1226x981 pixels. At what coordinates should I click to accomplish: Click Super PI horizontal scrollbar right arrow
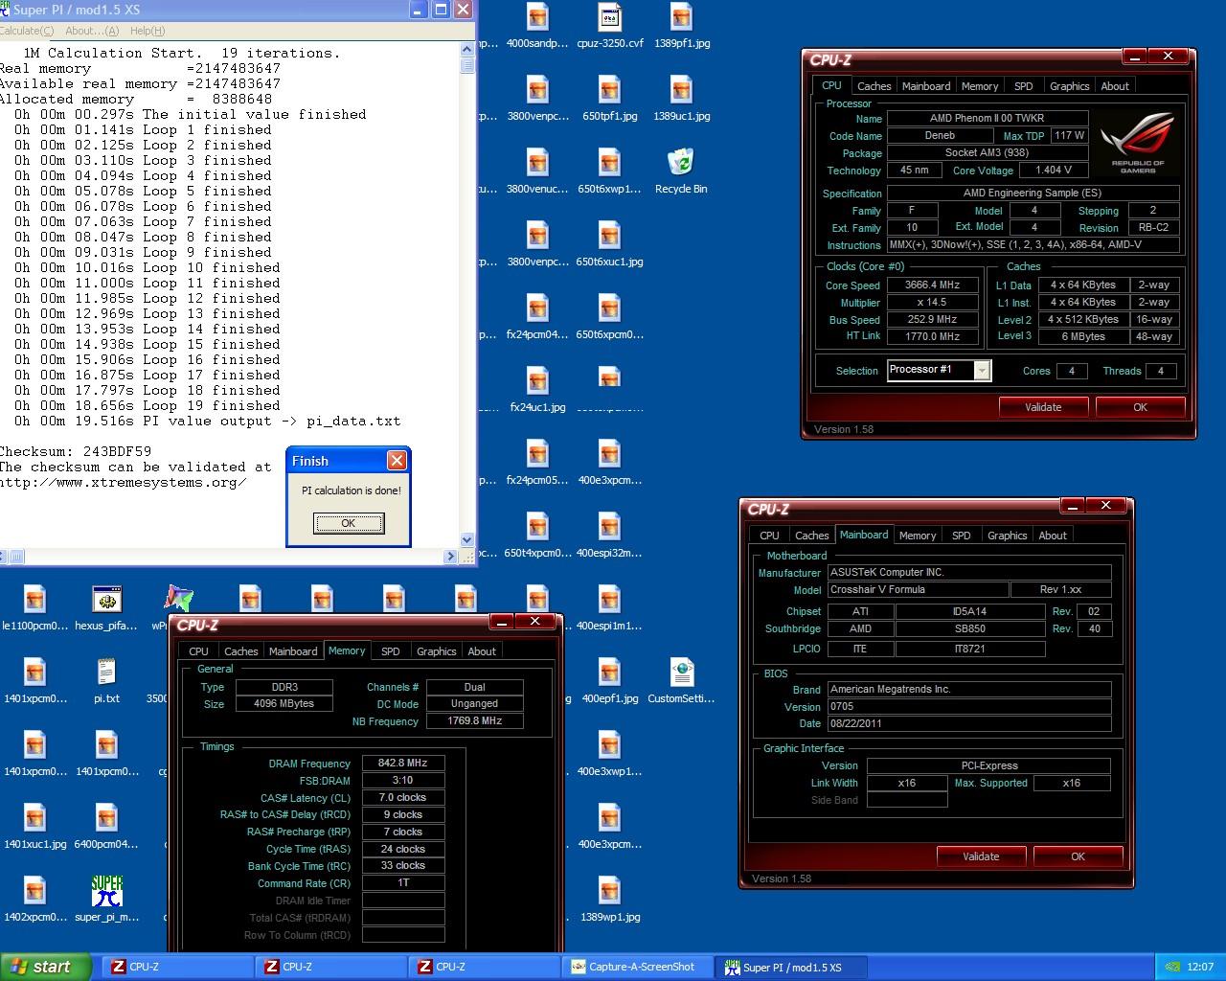450,556
